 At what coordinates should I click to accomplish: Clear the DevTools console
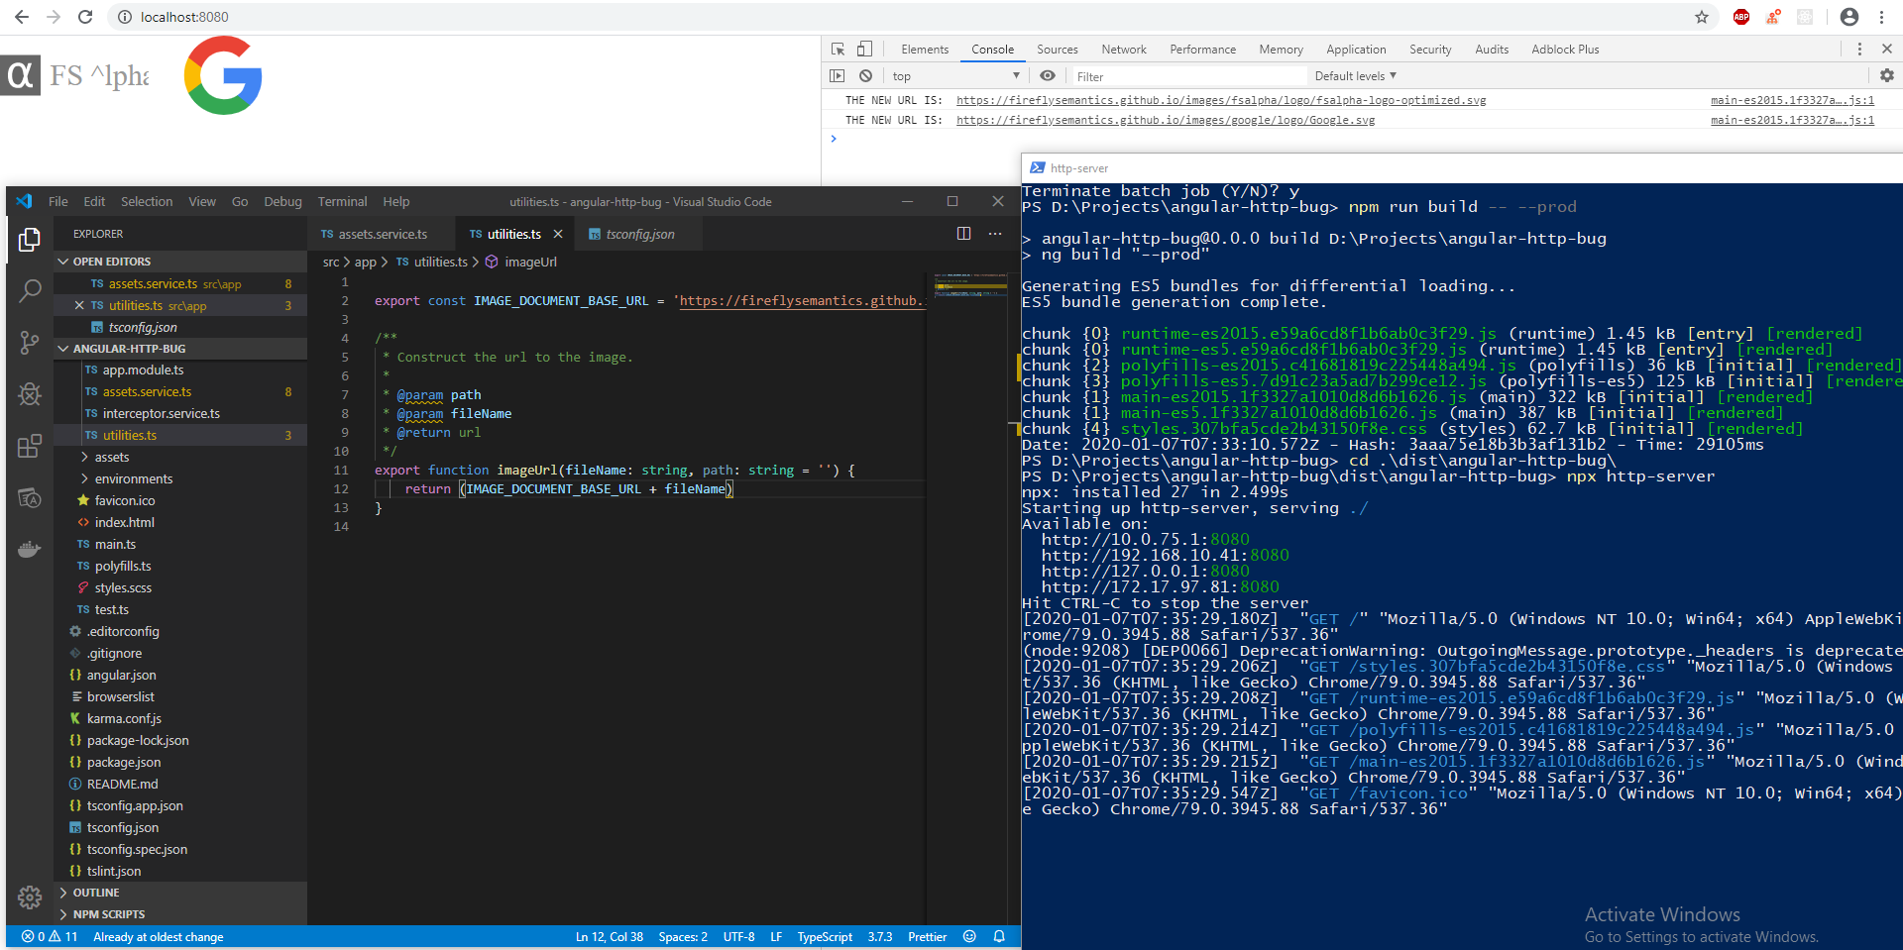(865, 75)
